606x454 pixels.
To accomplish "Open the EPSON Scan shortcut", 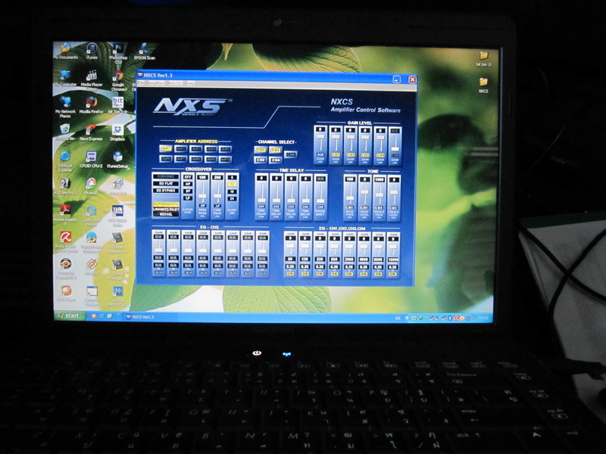I will [144, 51].
